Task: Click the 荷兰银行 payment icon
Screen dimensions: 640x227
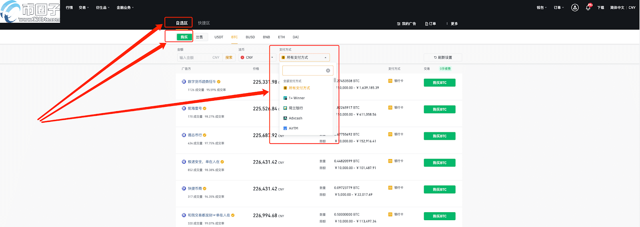Action: (285, 108)
